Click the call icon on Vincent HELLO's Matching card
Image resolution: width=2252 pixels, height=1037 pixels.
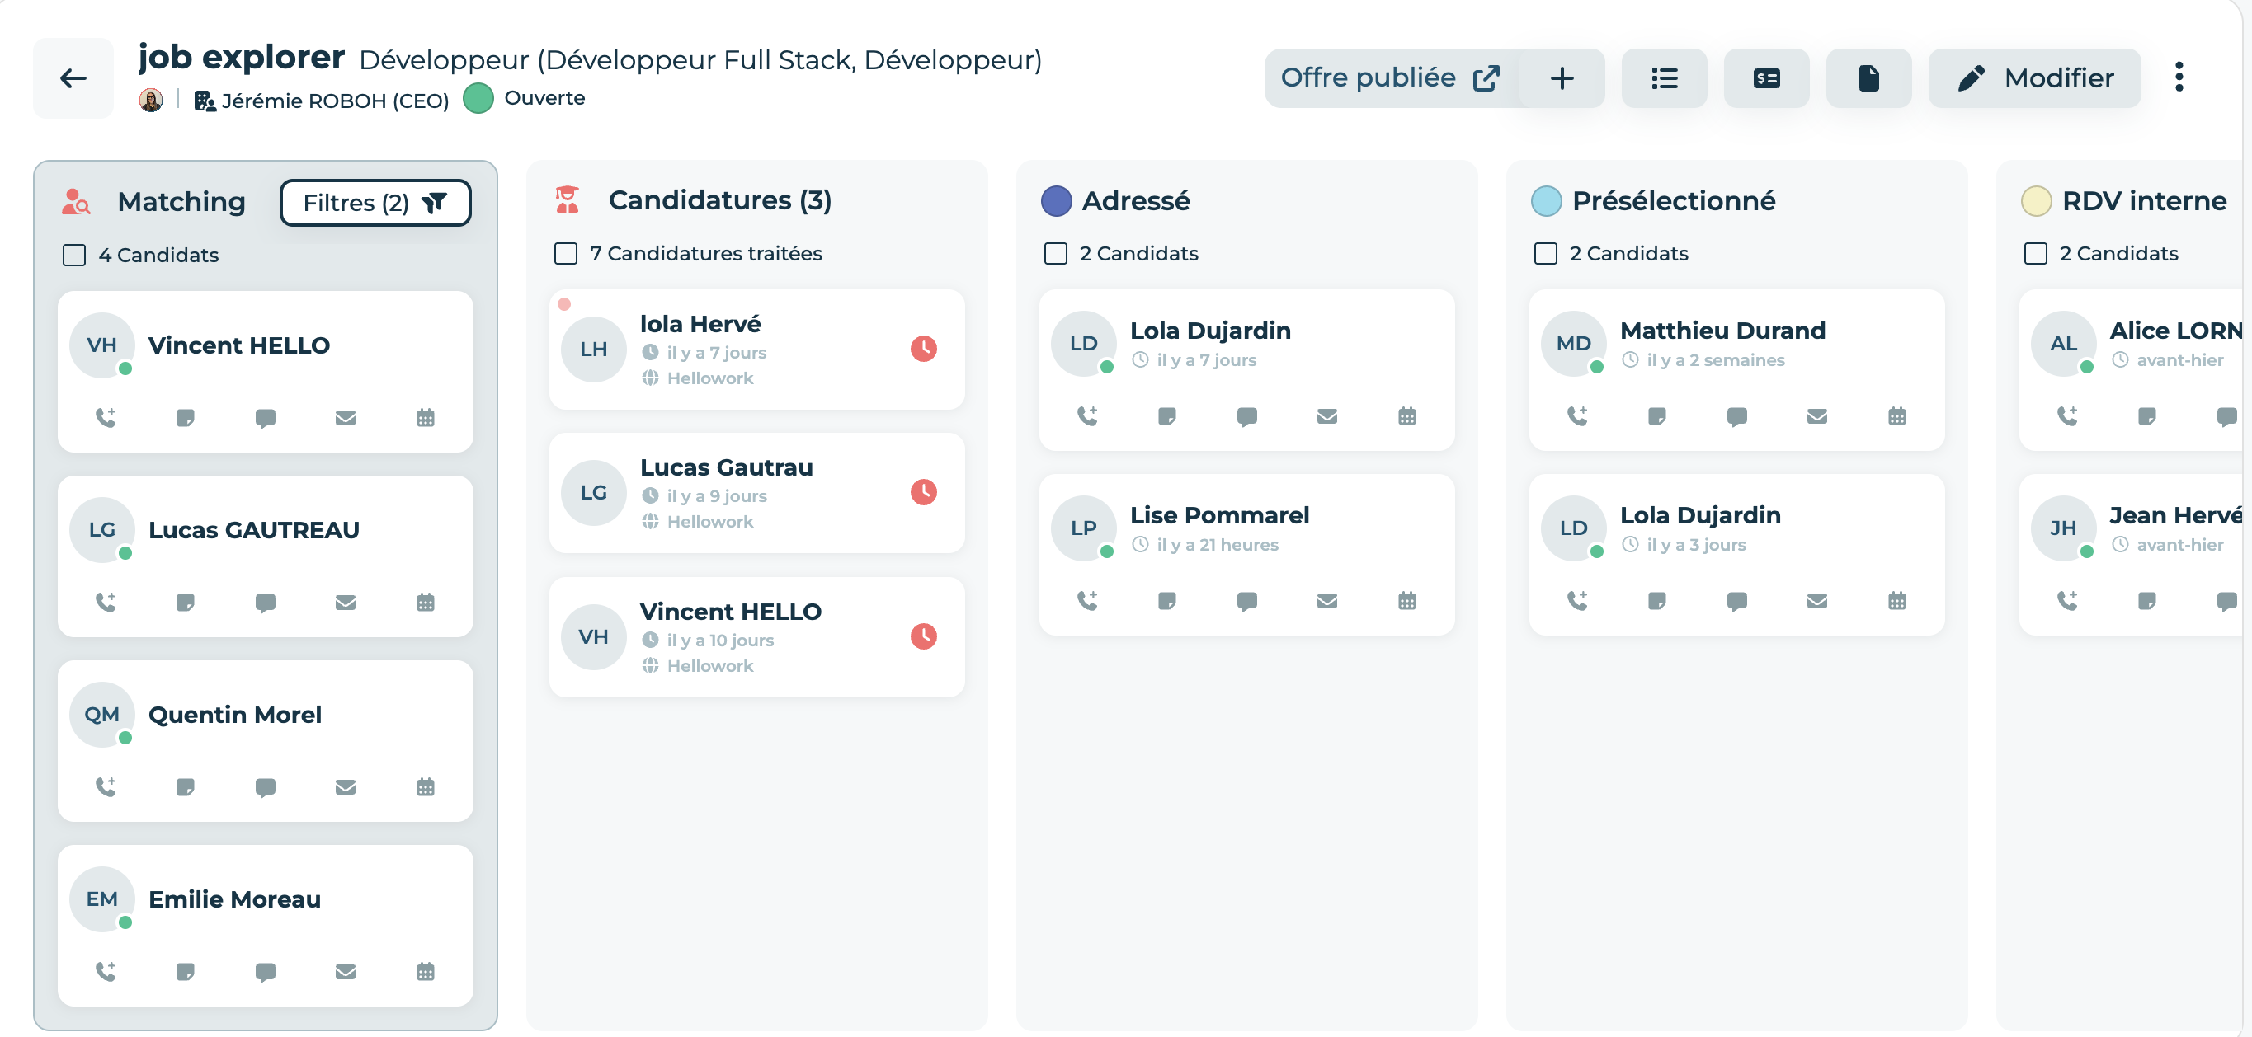click(105, 418)
